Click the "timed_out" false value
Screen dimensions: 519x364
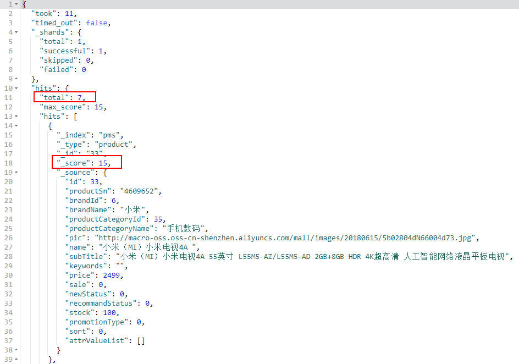click(x=97, y=23)
